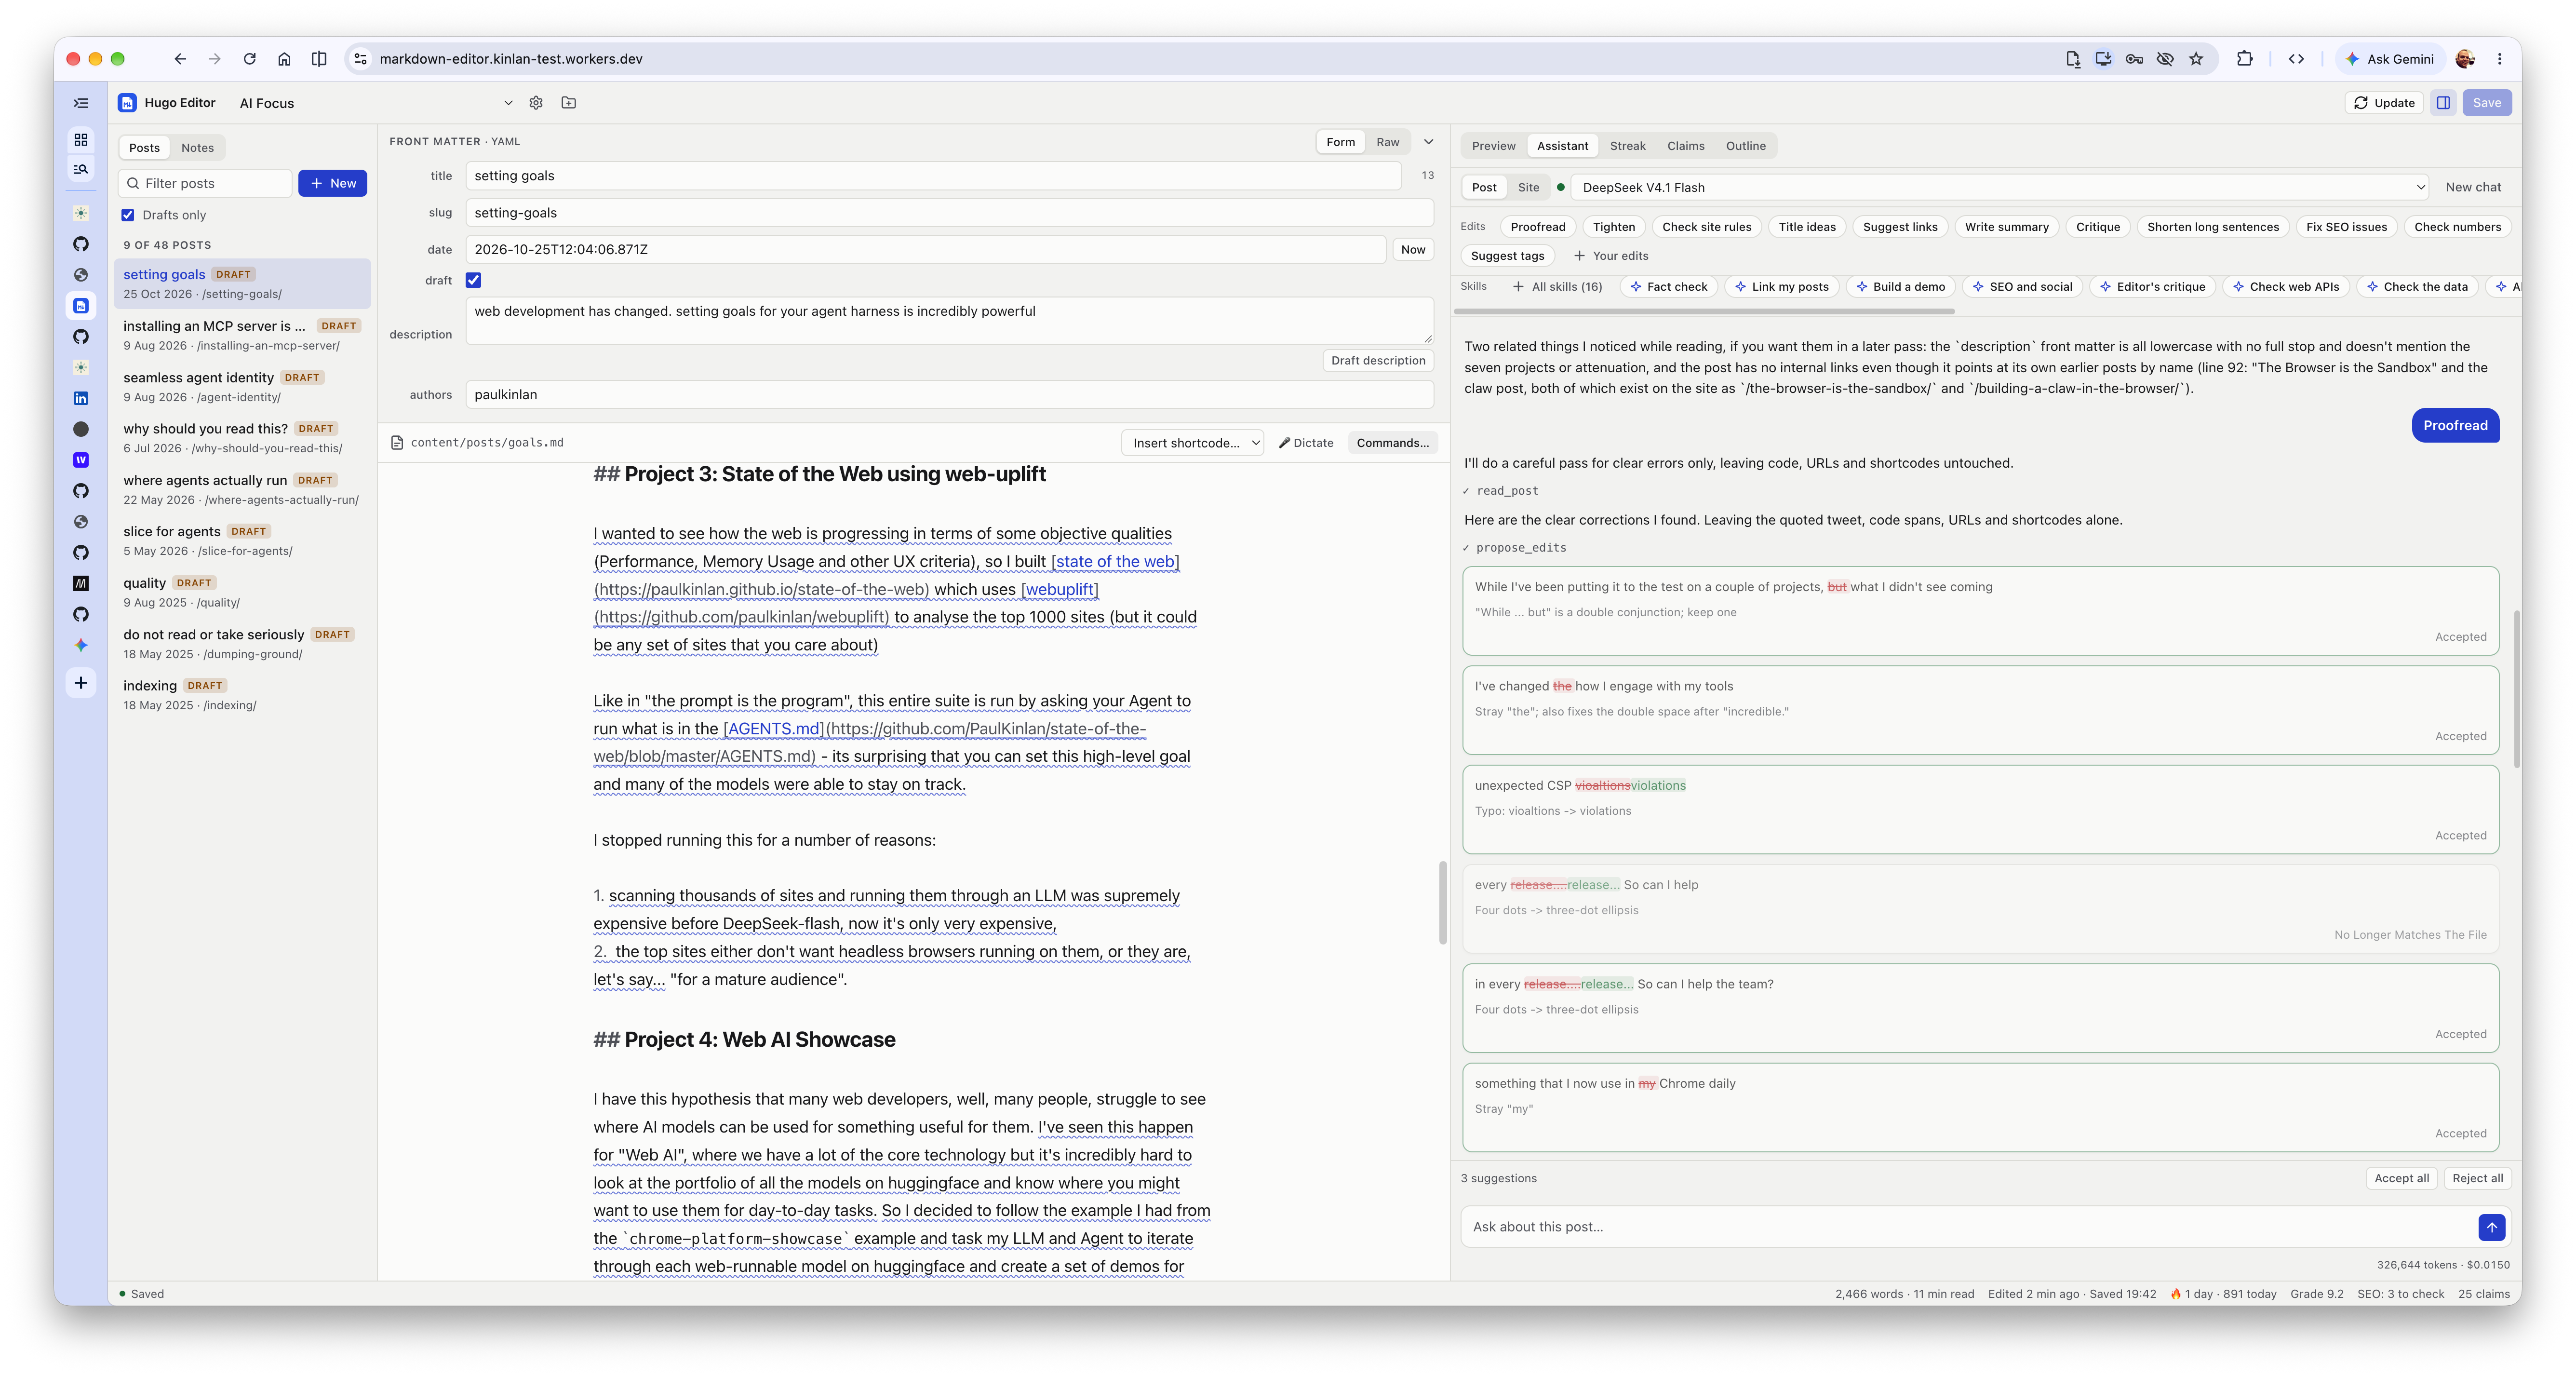
Task: Click the Dictate pencil button
Action: click(1306, 443)
